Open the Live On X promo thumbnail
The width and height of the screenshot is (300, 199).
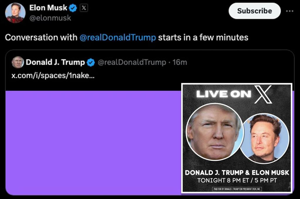pyautogui.click(x=237, y=139)
